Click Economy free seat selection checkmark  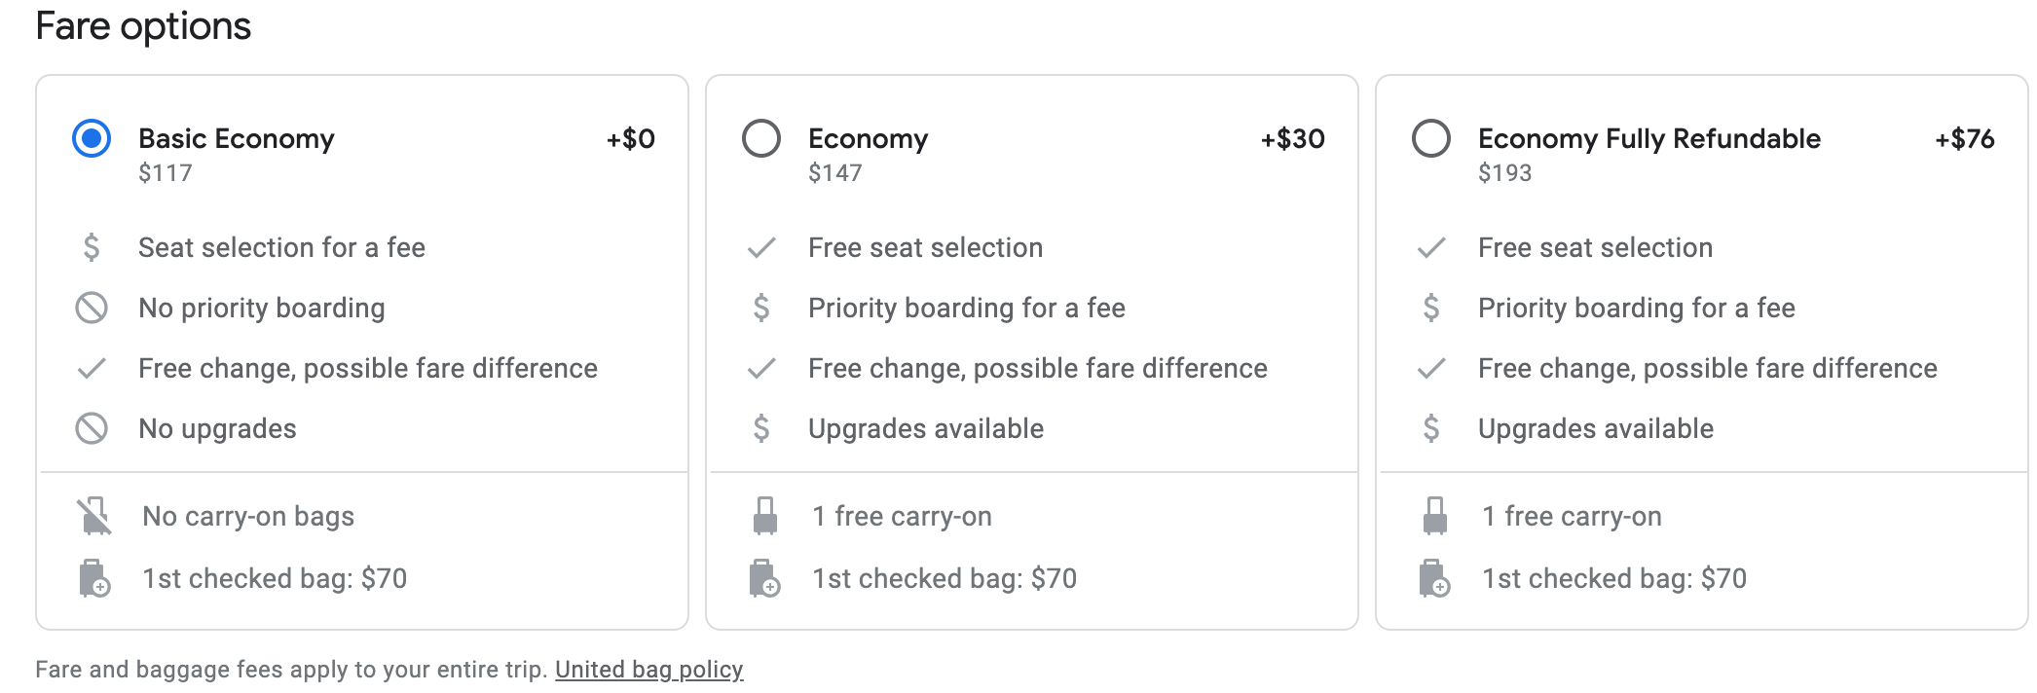[x=761, y=247]
